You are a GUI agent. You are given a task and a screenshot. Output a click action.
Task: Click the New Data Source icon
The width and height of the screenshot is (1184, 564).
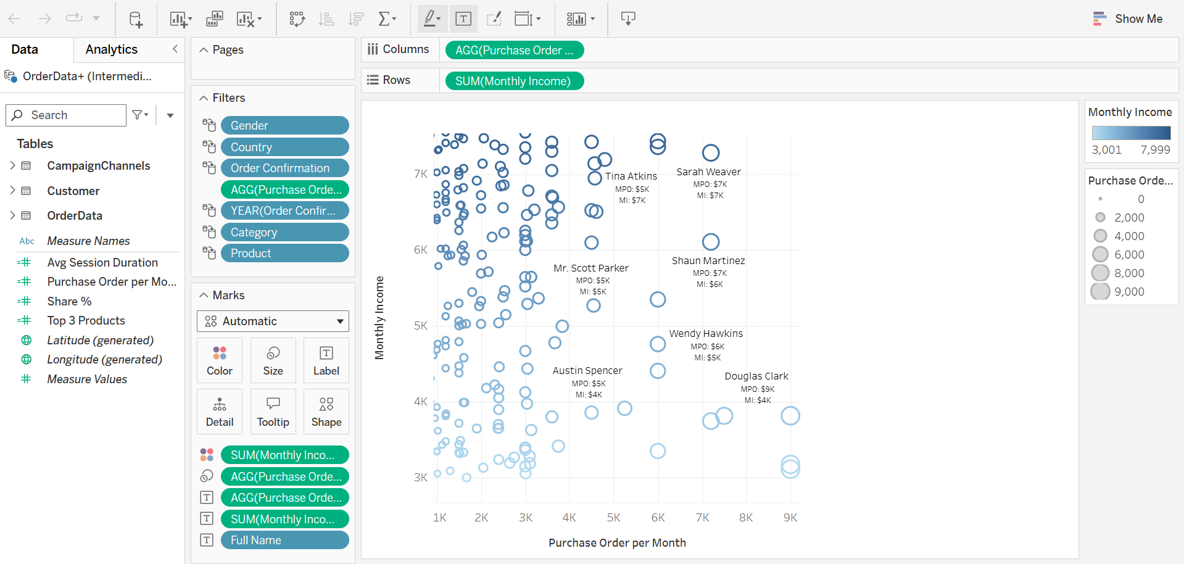pyautogui.click(x=136, y=19)
